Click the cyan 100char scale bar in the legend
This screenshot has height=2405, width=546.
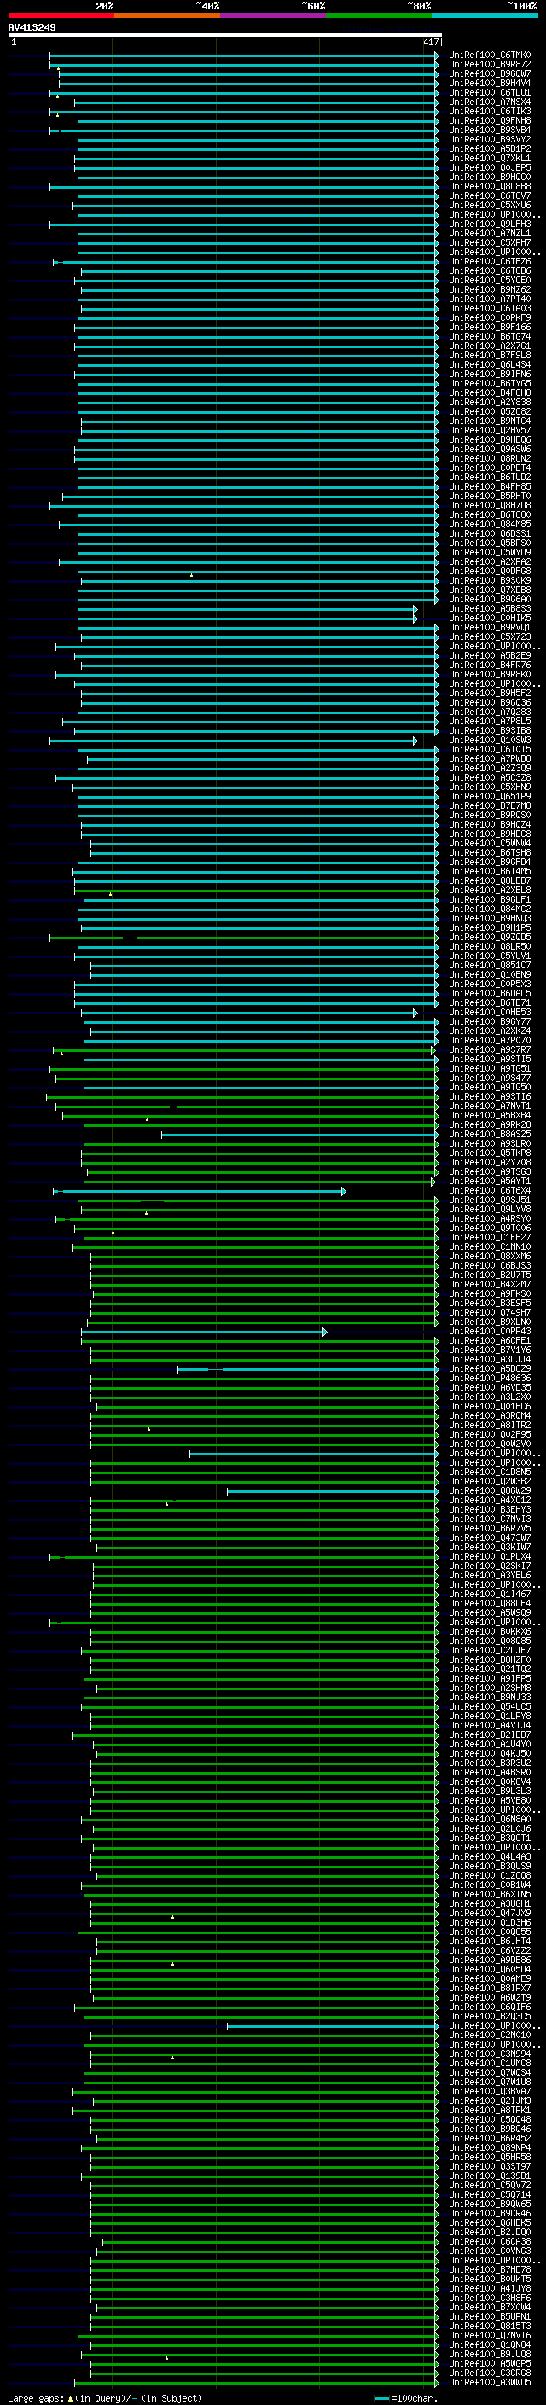click(x=380, y=2397)
